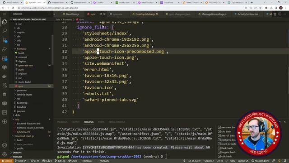Click the browser back arrow

click(3, 8)
